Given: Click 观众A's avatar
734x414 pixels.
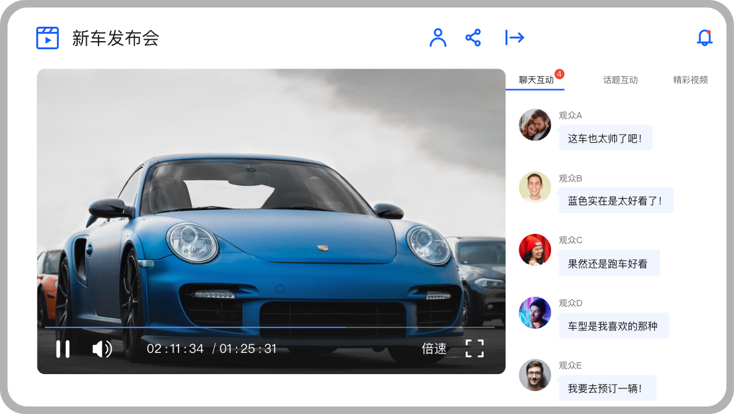Looking at the screenshot, I should coord(535,125).
